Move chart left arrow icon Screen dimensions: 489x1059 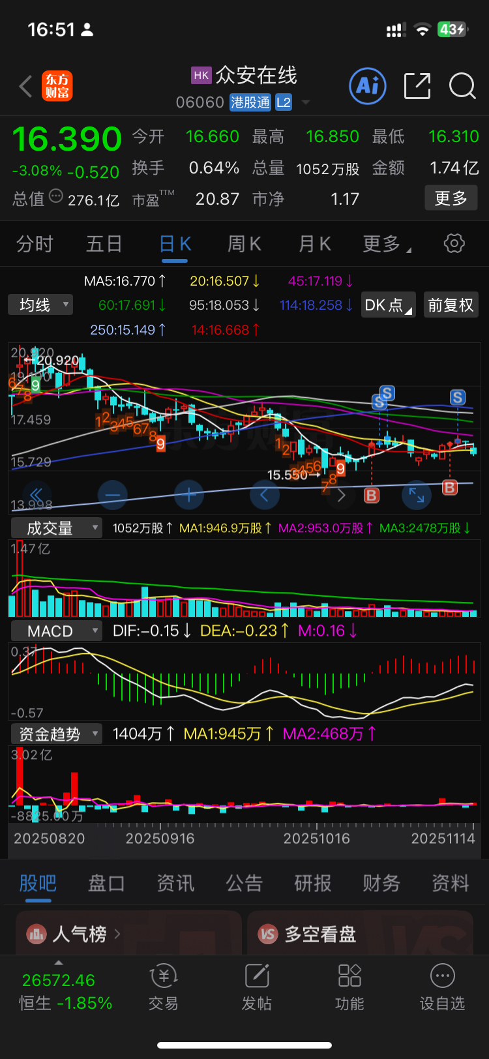pos(265,495)
